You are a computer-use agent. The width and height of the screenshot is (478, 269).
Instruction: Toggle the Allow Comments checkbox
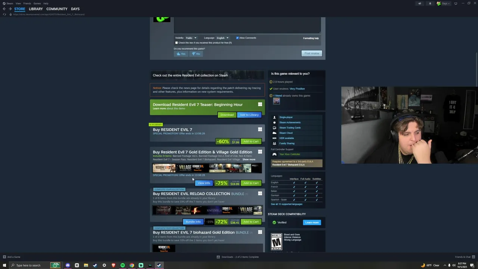[x=237, y=38]
